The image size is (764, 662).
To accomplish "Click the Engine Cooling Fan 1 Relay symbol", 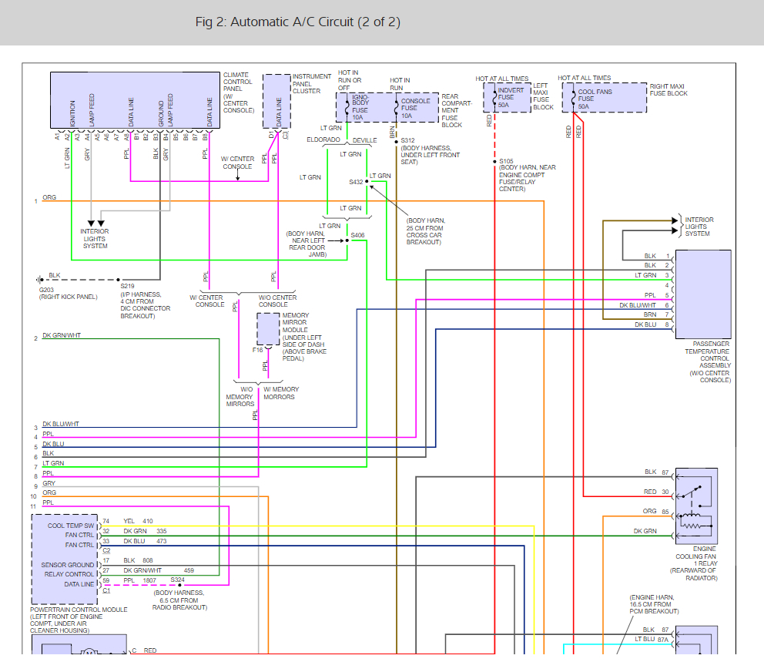I will [x=696, y=506].
